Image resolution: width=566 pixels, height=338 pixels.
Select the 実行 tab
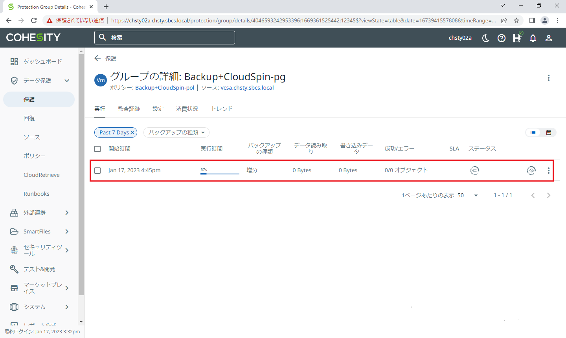pyautogui.click(x=100, y=109)
